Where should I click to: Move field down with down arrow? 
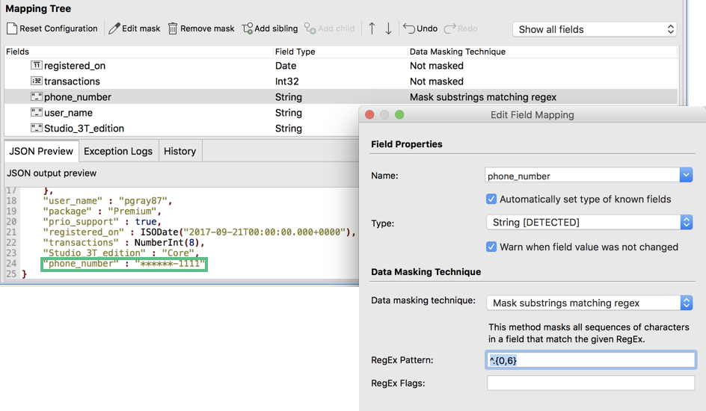(x=388, y=29)
